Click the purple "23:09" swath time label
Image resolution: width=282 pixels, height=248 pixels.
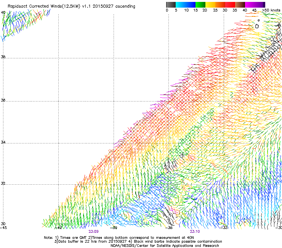[93, 232]
